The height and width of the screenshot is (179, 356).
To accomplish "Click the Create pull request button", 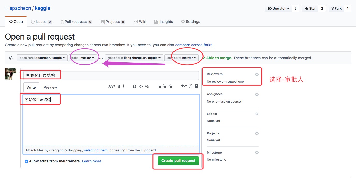I will (x=178, y=161).
